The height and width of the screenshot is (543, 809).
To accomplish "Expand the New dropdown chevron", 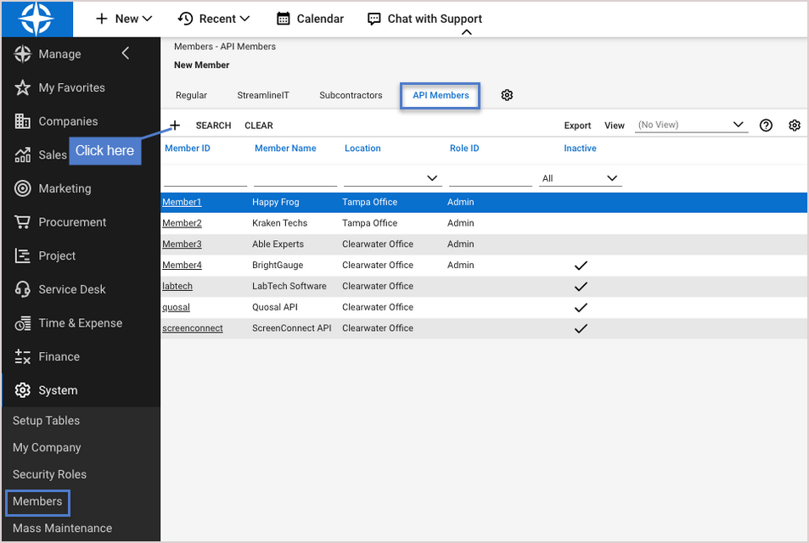I will tap(147, 19).
